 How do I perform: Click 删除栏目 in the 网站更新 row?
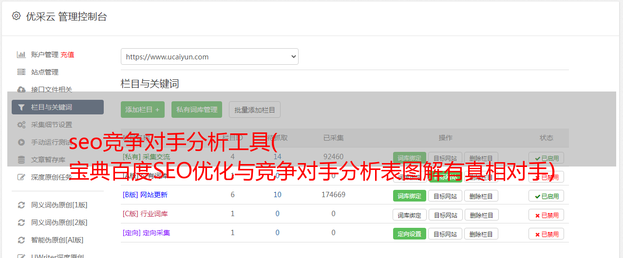tap(481, 196)
